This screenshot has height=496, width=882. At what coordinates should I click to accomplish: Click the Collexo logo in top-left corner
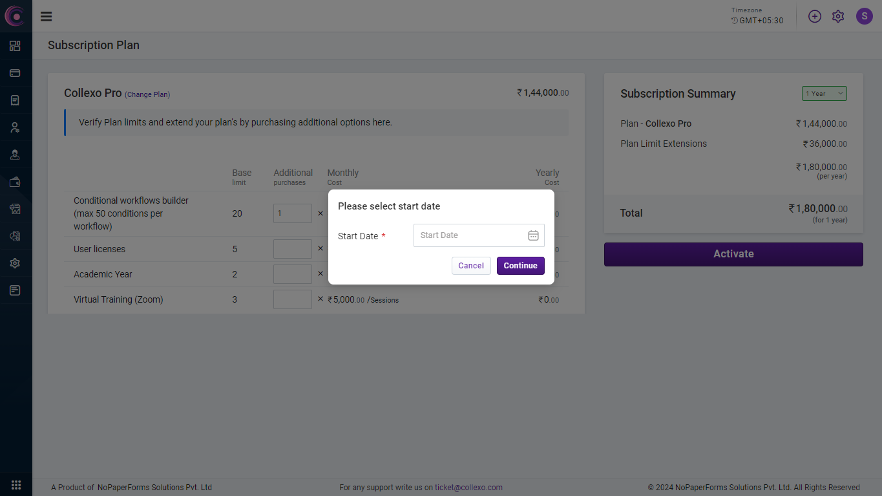pos(15,16)
